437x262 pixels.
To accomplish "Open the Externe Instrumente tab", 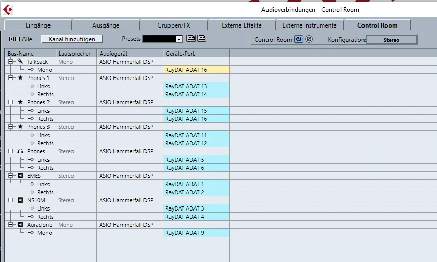I will (x=309, y=25).
